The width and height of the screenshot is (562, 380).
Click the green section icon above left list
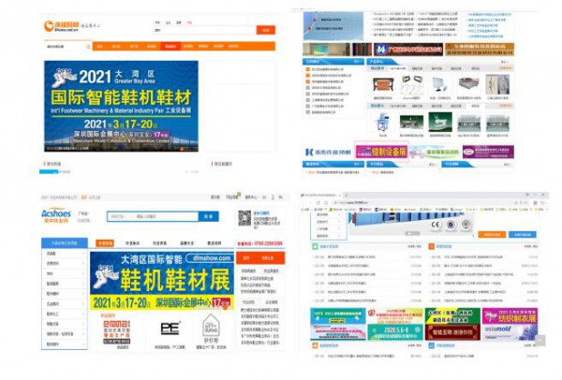[315, 246]
